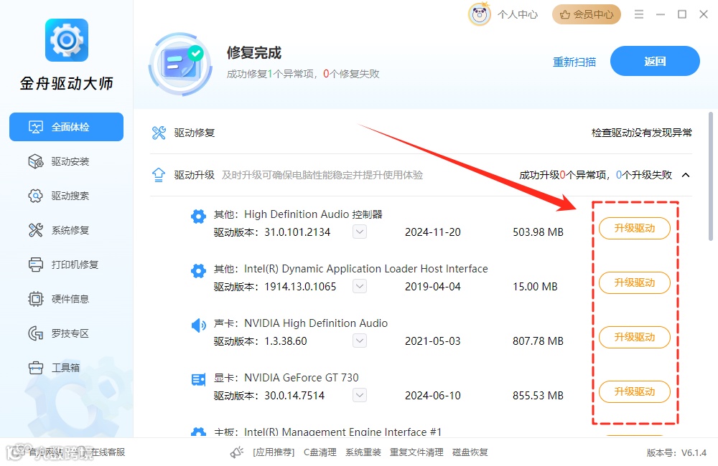Open the 会员中心 button
Viewport: 718px width, 466px height.
[587, 14]
